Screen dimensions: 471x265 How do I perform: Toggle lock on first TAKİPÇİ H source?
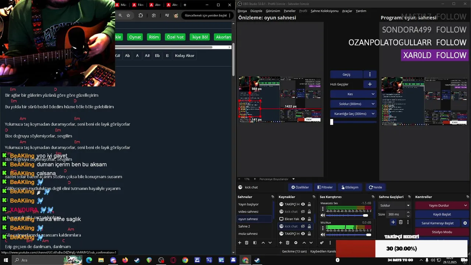309,204
